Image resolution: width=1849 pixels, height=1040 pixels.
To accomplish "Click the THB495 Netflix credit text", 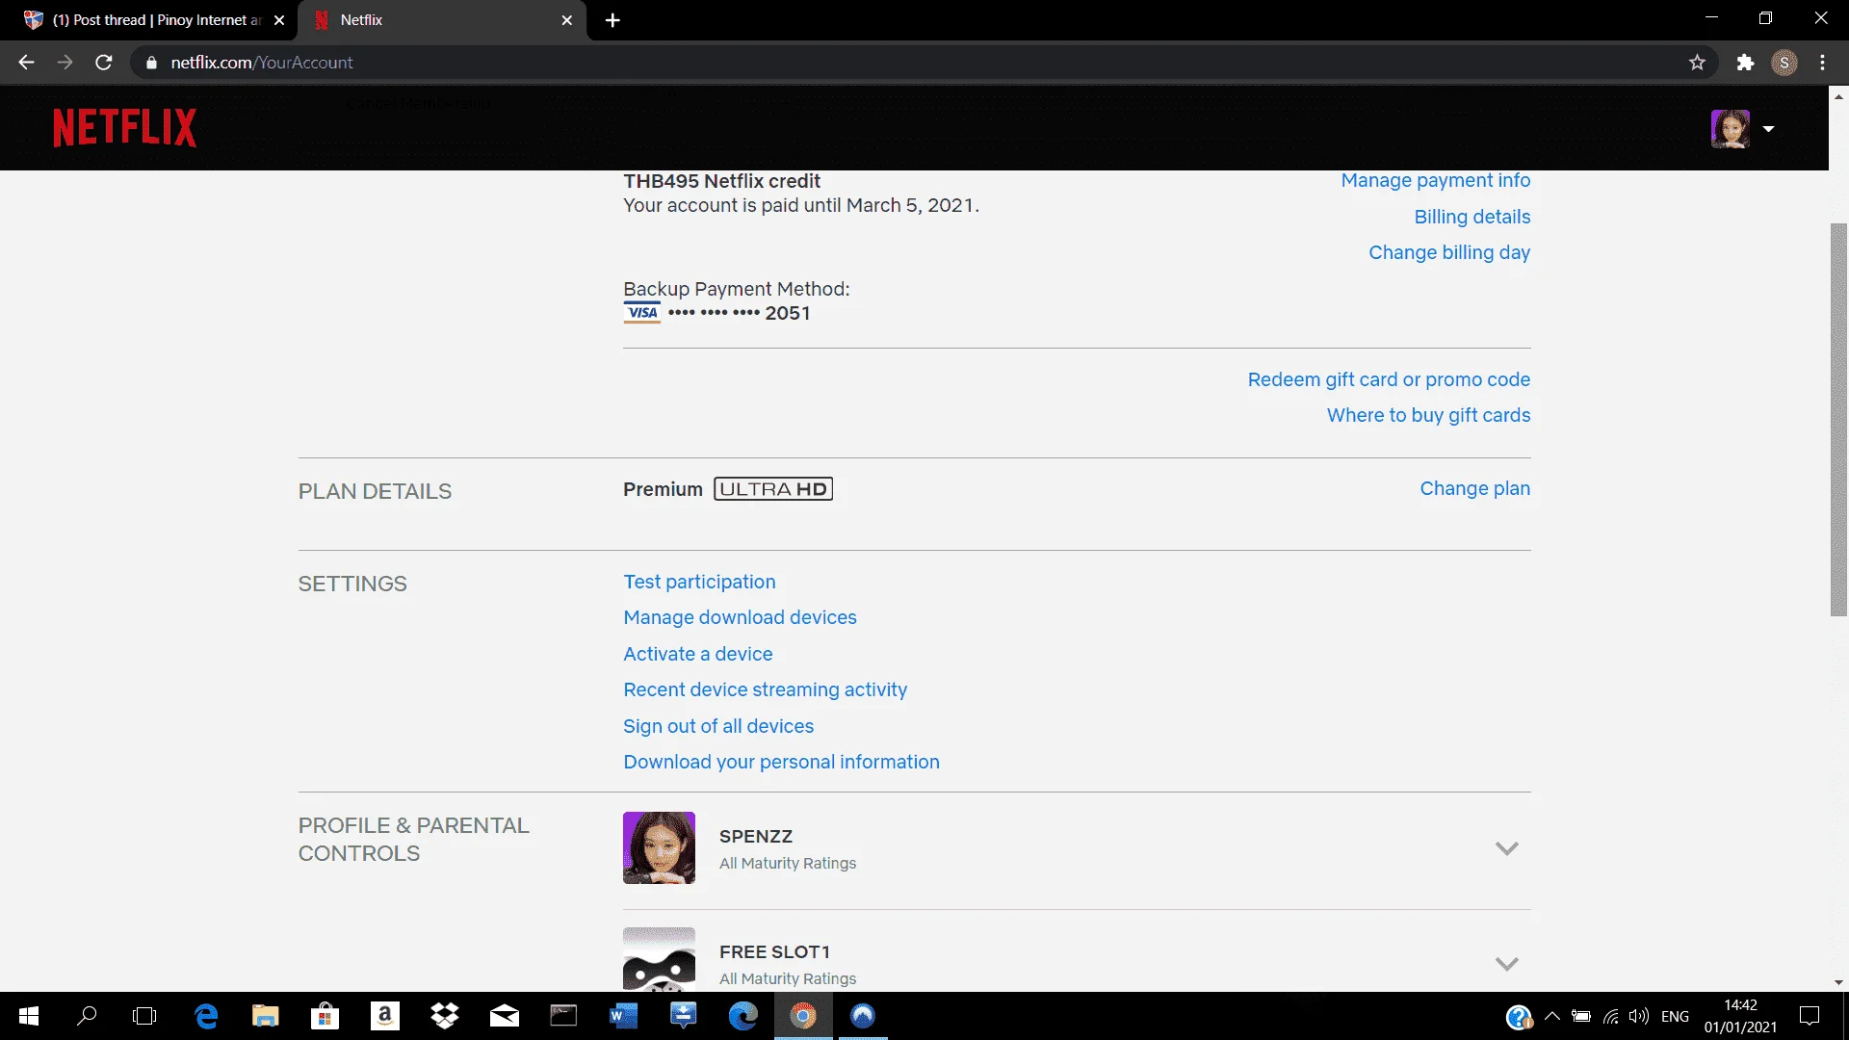I will [721, 181].
